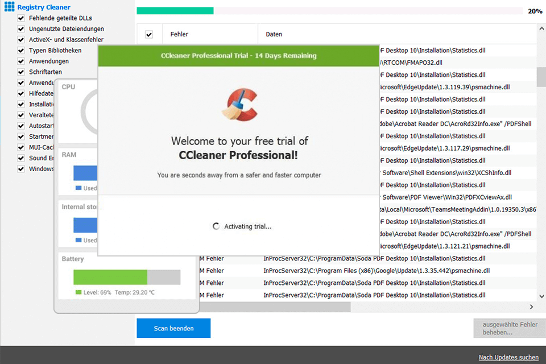
Task: Click the Fehler column header
Action: [179, 35]
